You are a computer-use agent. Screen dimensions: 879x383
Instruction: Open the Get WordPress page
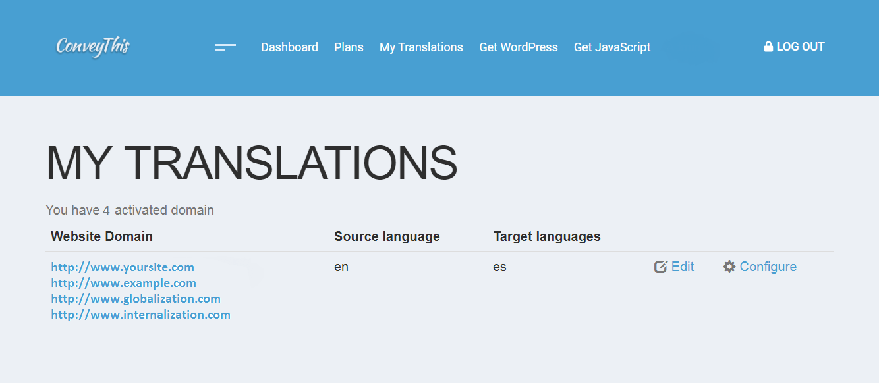tap(519, 47)
